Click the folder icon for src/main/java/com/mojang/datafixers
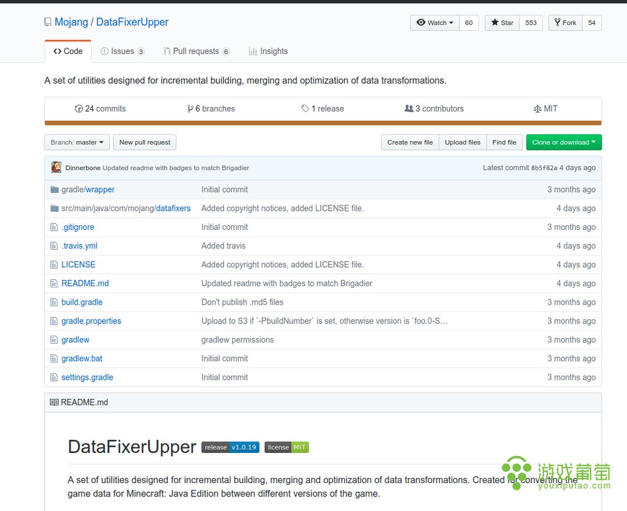 click(55, 208)
